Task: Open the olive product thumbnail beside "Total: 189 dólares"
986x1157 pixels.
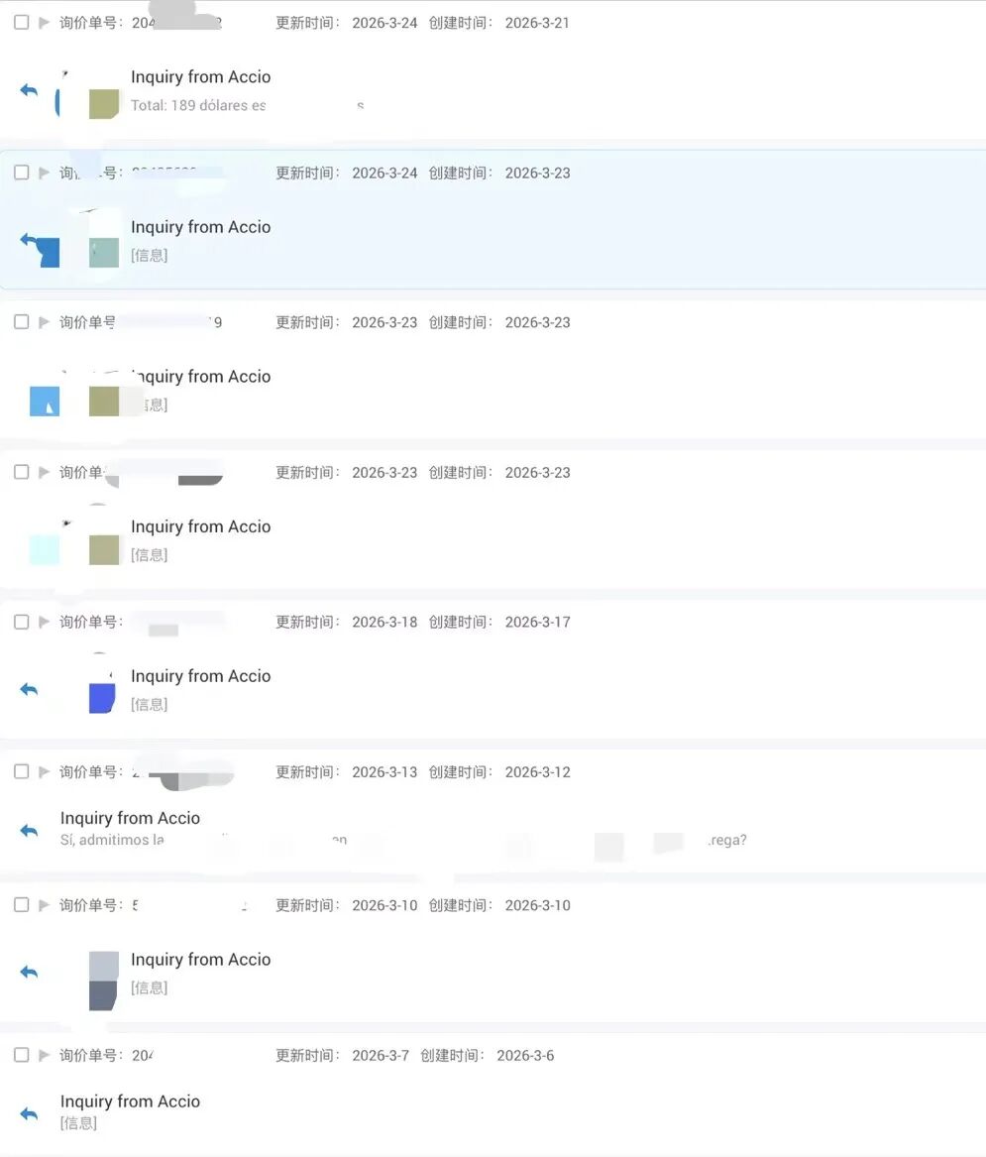Action: (x=104, y=104)
